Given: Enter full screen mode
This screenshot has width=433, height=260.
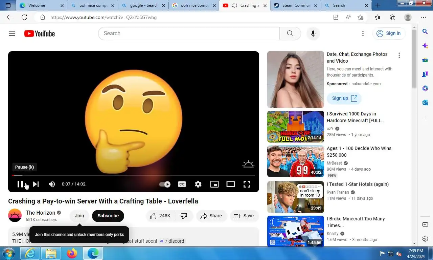Looking at the screenshot, I should tap(247, 184).
